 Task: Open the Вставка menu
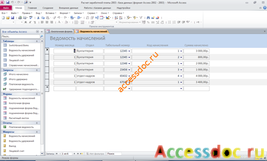[x=51, y=13]
